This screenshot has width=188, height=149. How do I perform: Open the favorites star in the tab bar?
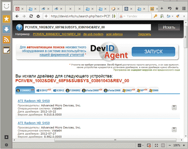click(177, 9)
